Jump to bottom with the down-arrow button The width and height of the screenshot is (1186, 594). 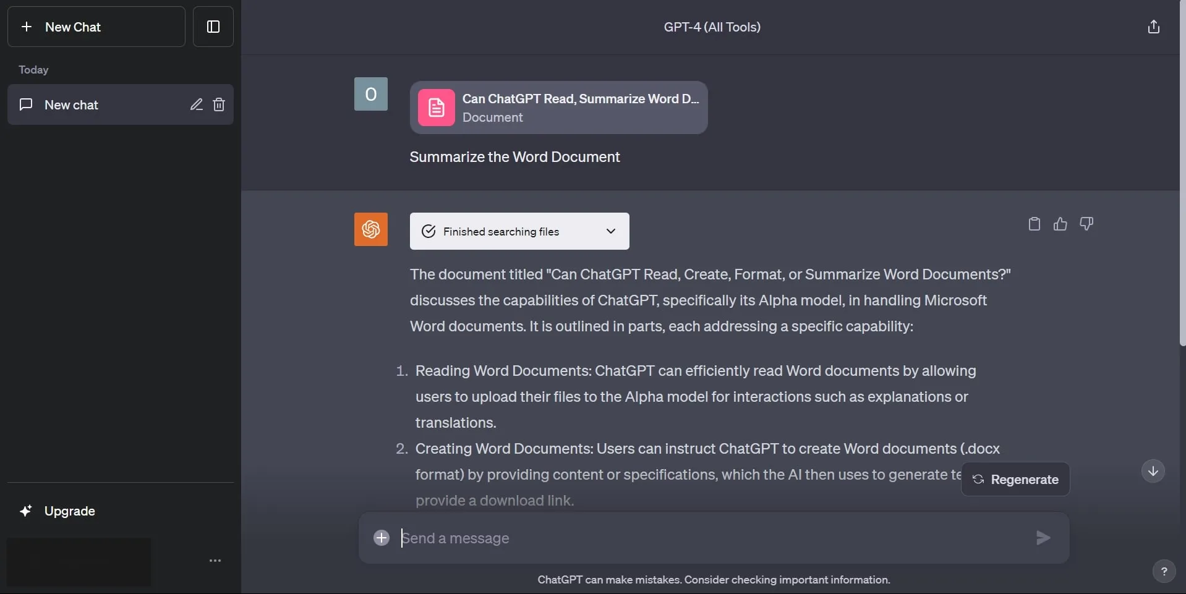click(x=1153, y=471)
